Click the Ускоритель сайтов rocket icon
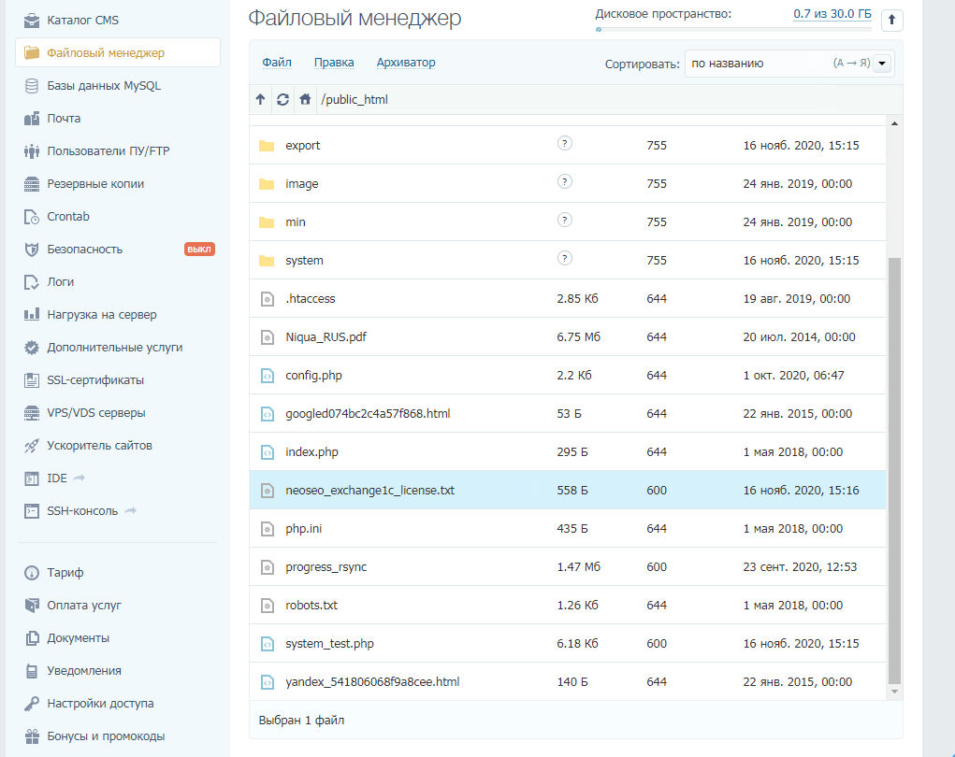This screenshot has height=757, width=955. 32,446
